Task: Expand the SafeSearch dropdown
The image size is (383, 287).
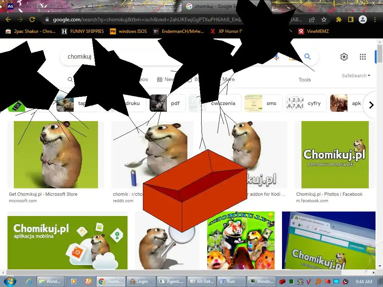Action: click(356, 75)
